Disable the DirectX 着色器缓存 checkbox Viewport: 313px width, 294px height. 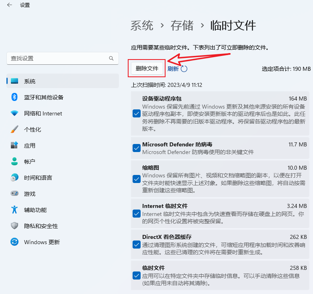136,245
